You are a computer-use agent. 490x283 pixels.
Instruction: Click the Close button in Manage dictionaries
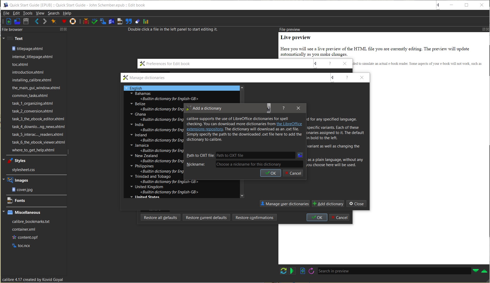[x=357, y=204]
